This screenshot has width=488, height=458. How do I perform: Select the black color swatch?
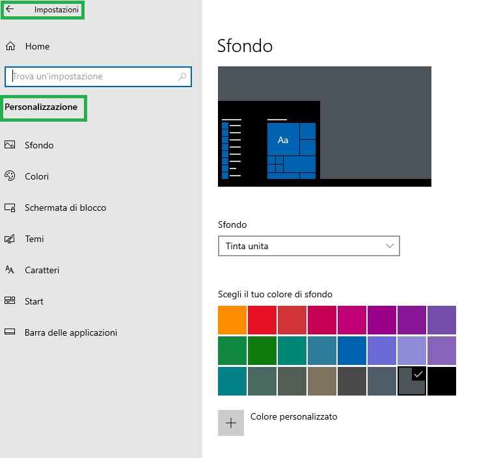(442, 381)
